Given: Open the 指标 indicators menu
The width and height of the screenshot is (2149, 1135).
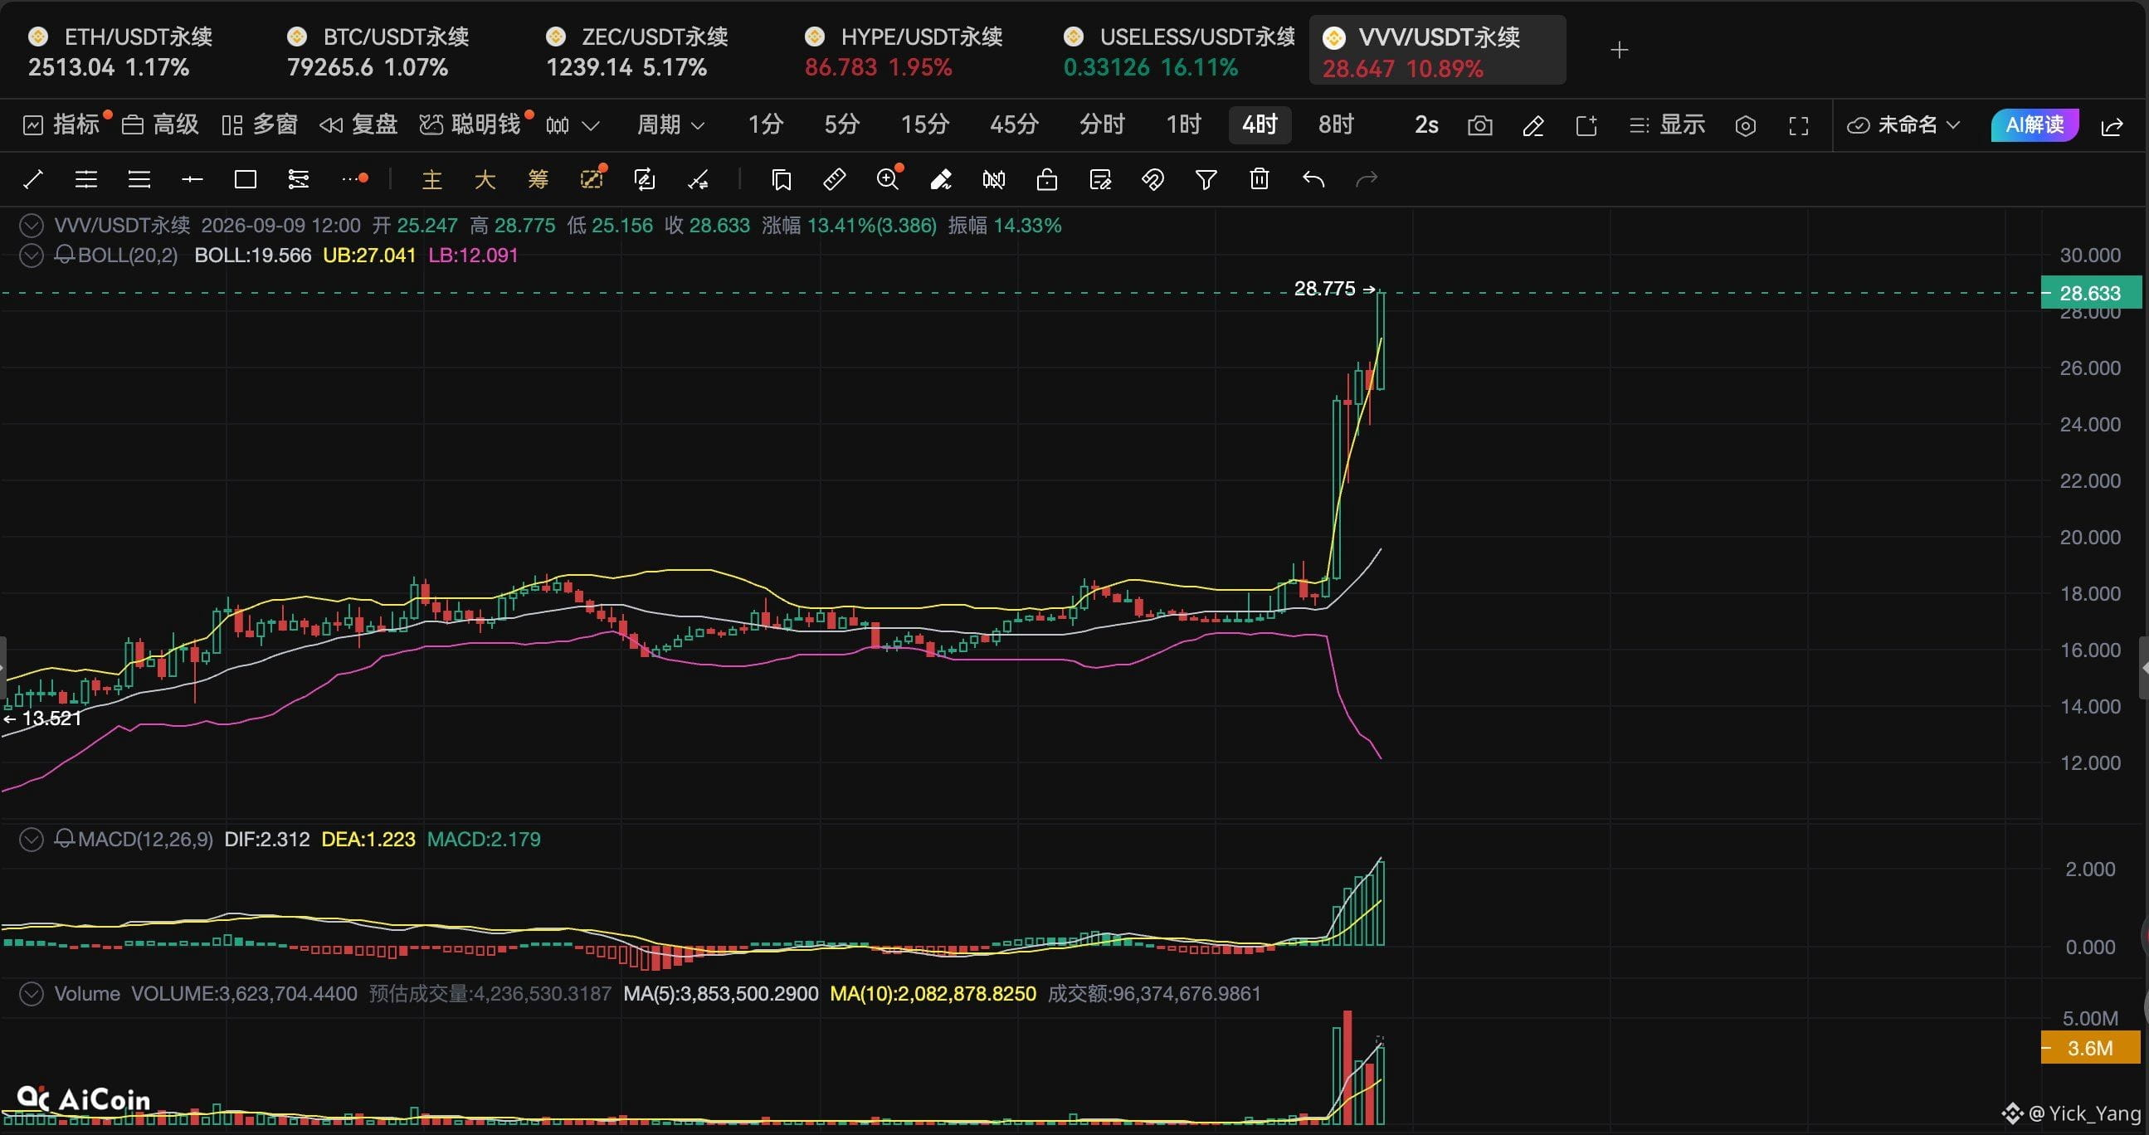Looking at the screenshot, I should [63, 125].
